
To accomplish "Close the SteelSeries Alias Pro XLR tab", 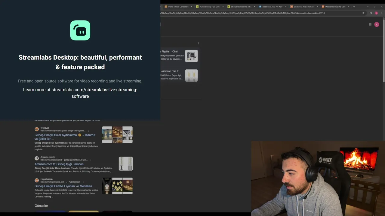I will (x=286, y=7).
